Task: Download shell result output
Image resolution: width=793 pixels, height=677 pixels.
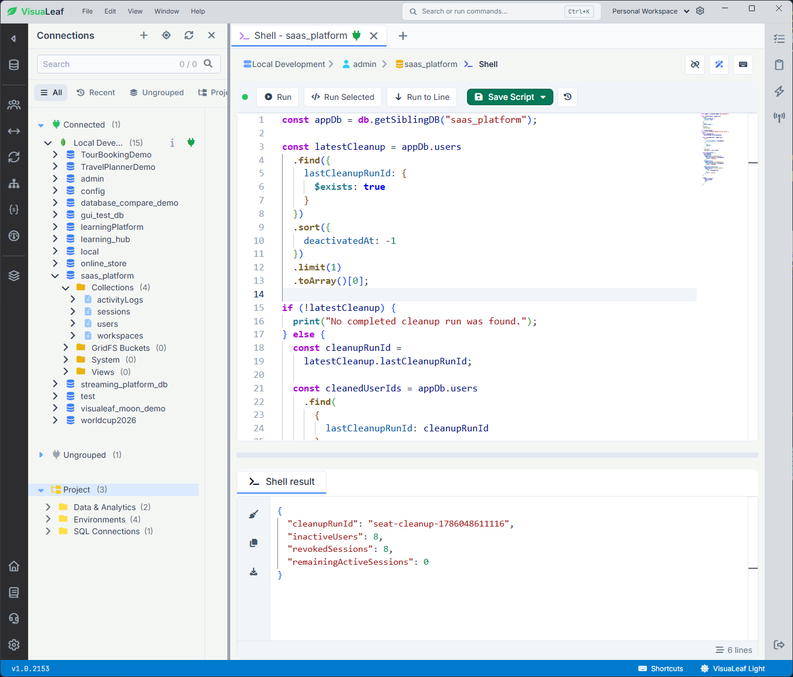Action: 253,571
